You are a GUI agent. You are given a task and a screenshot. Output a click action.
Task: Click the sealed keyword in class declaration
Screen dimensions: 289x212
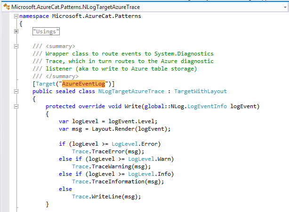tap(65, 91)
